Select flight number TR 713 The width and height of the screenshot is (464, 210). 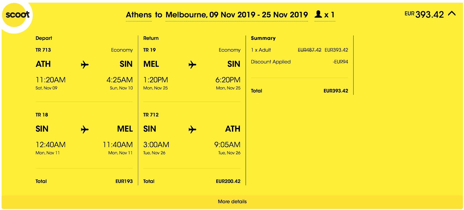[x=43, y=50]
